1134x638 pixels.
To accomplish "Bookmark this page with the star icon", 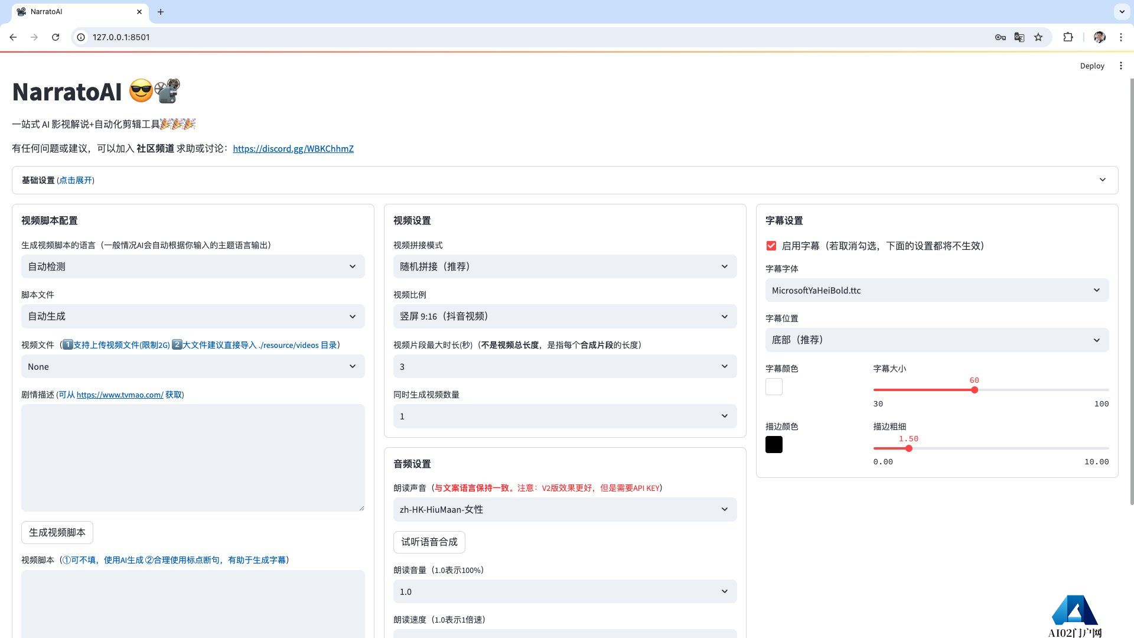I will pyautogui.click(x=1038, y=37).
